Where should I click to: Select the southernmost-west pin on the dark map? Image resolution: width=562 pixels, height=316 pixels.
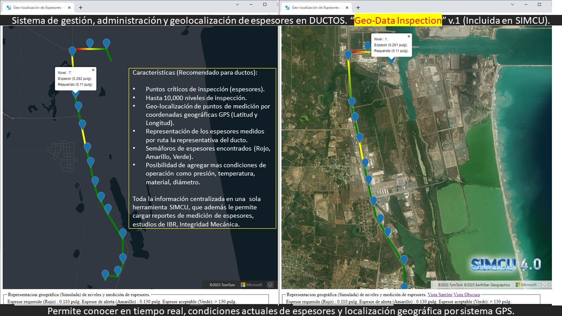105,274
